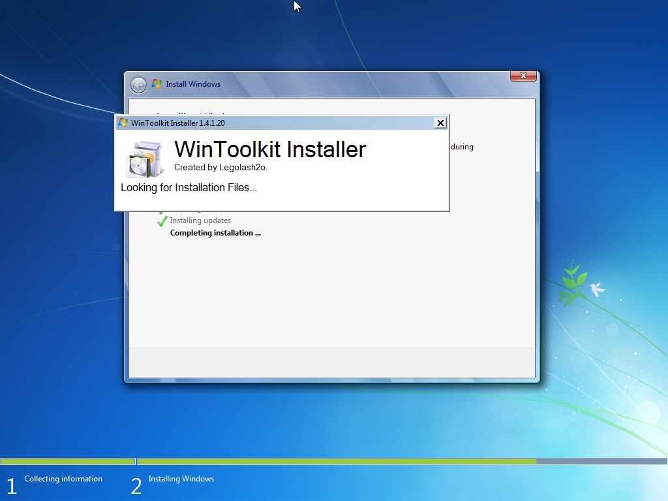Click the large WinToolkit Installer heading
This screenshot has height=501, width=668.
coord(270,149)
